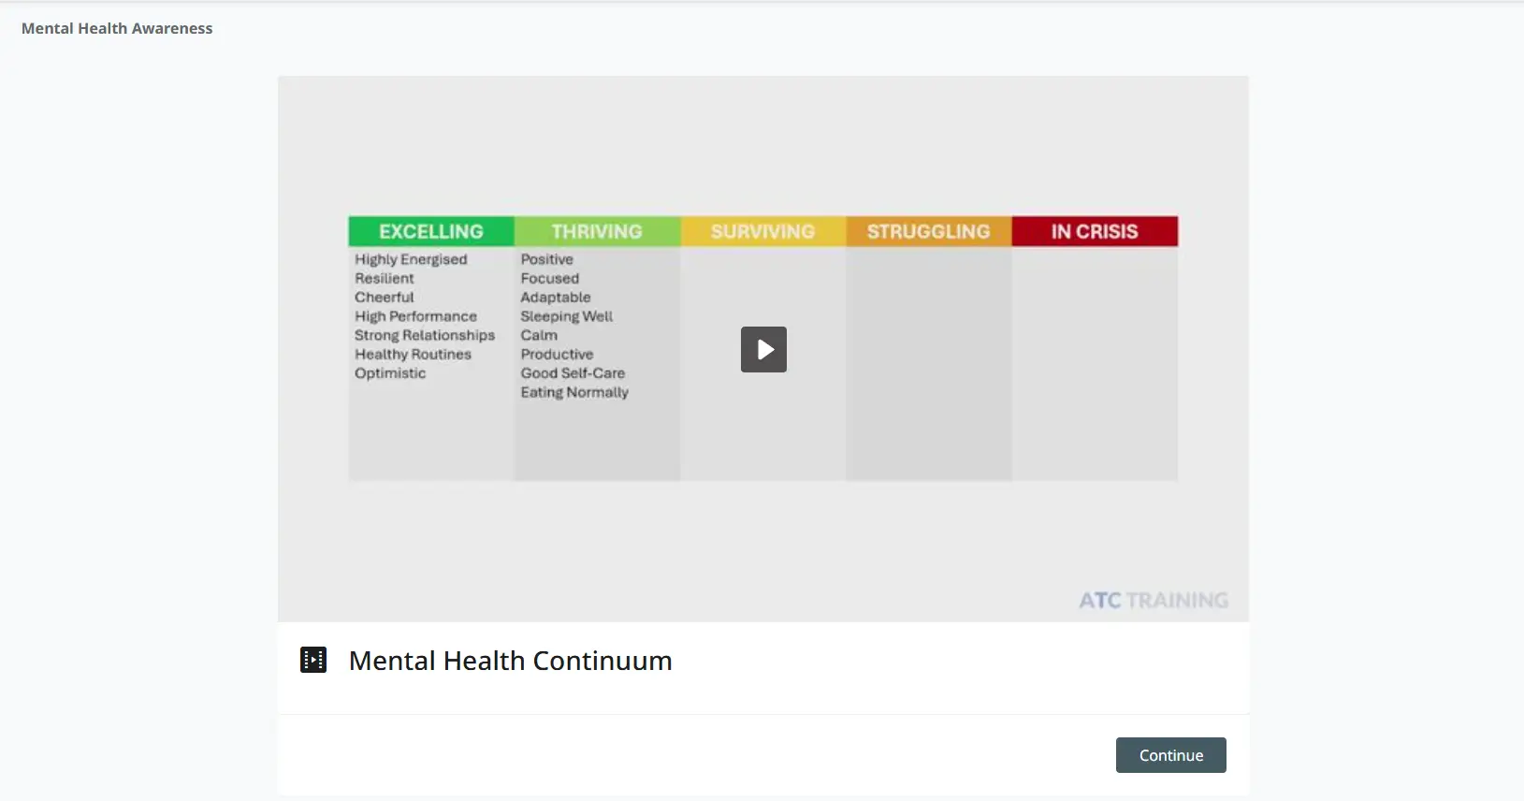The width and height of the screenshot is (1524, 801).
Task: Click the Sleeping Well item under Thriving
Action: pos(567,316)
